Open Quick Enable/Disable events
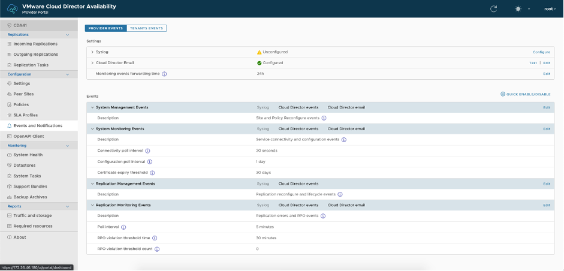Screen dimensions: 564x271 click(x=525, y=94)
